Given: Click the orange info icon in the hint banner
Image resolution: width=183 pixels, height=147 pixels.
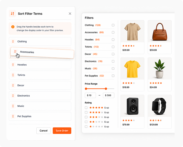Looking at the screenshot, I should click(x=13, y=27).
